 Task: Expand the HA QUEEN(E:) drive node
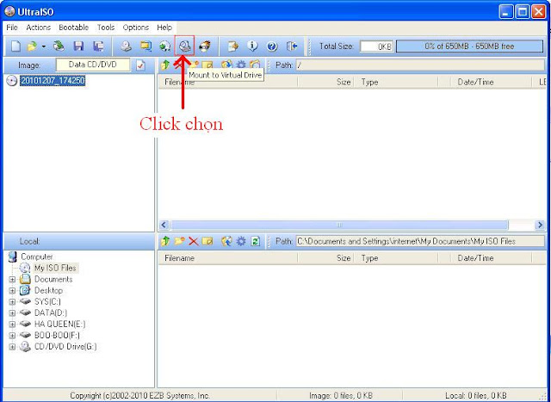(12, 325)
